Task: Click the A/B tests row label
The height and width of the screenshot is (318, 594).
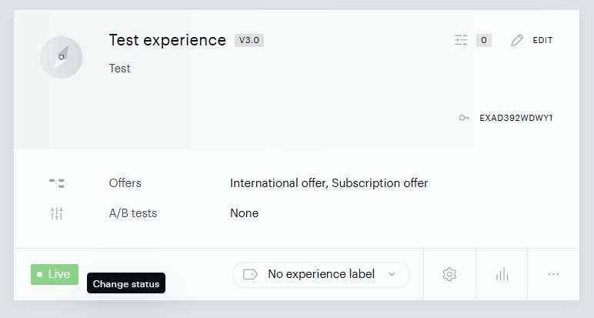Action: coord(133,213)
